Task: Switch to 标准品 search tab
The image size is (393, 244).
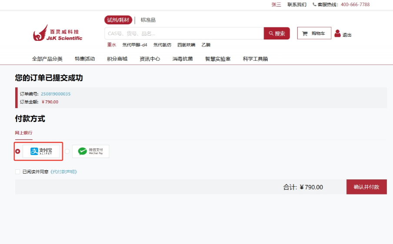Action: tap(148, 20)
